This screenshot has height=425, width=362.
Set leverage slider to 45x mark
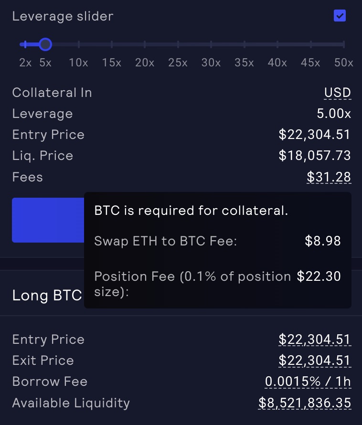[310, 45]
